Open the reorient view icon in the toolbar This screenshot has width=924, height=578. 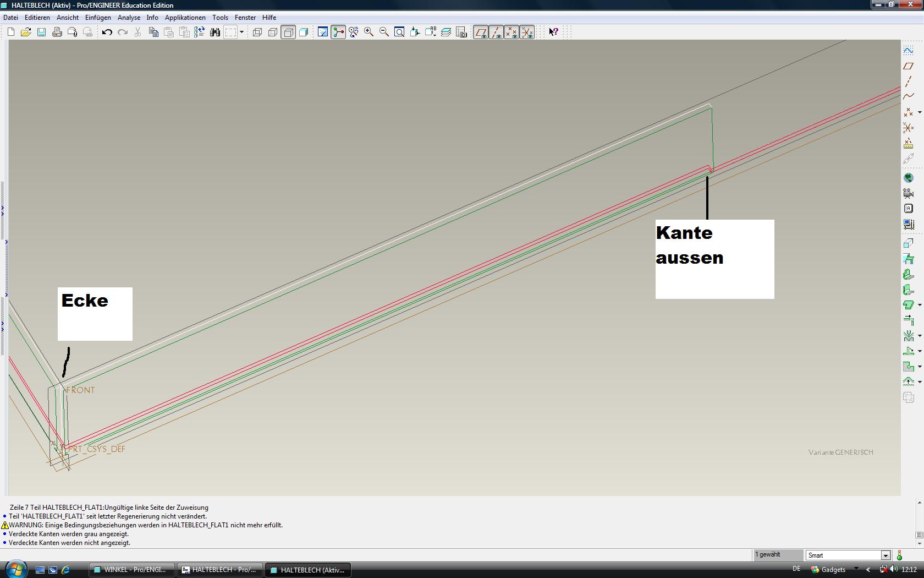click(x=415, y=32)
